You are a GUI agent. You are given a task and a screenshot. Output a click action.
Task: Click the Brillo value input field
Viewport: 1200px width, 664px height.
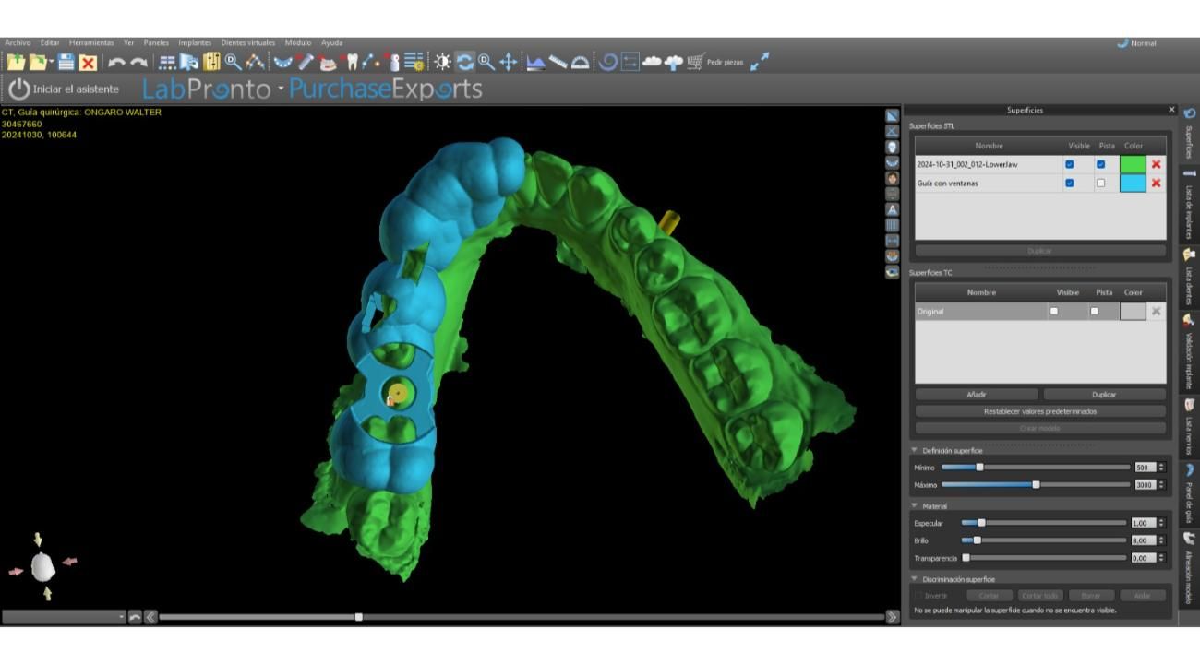click(1144, 540)
